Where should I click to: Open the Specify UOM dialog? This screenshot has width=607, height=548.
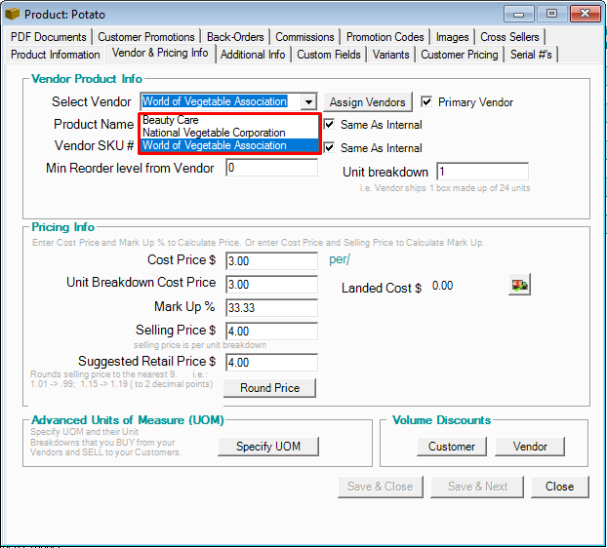click(268, 447)
